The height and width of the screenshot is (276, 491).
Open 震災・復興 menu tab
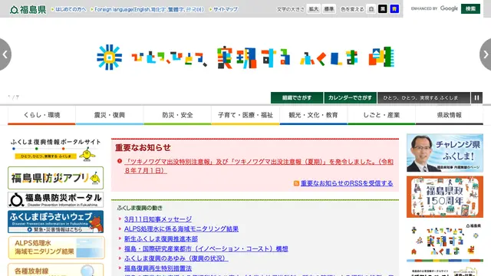tap(110, 115)
